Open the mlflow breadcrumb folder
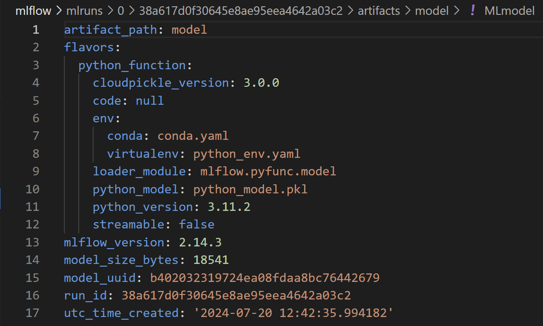This screenshot has width=543, height=326. [33, 11]
